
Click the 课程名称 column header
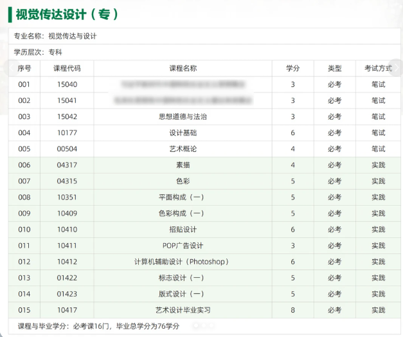[x=183, y=68]
